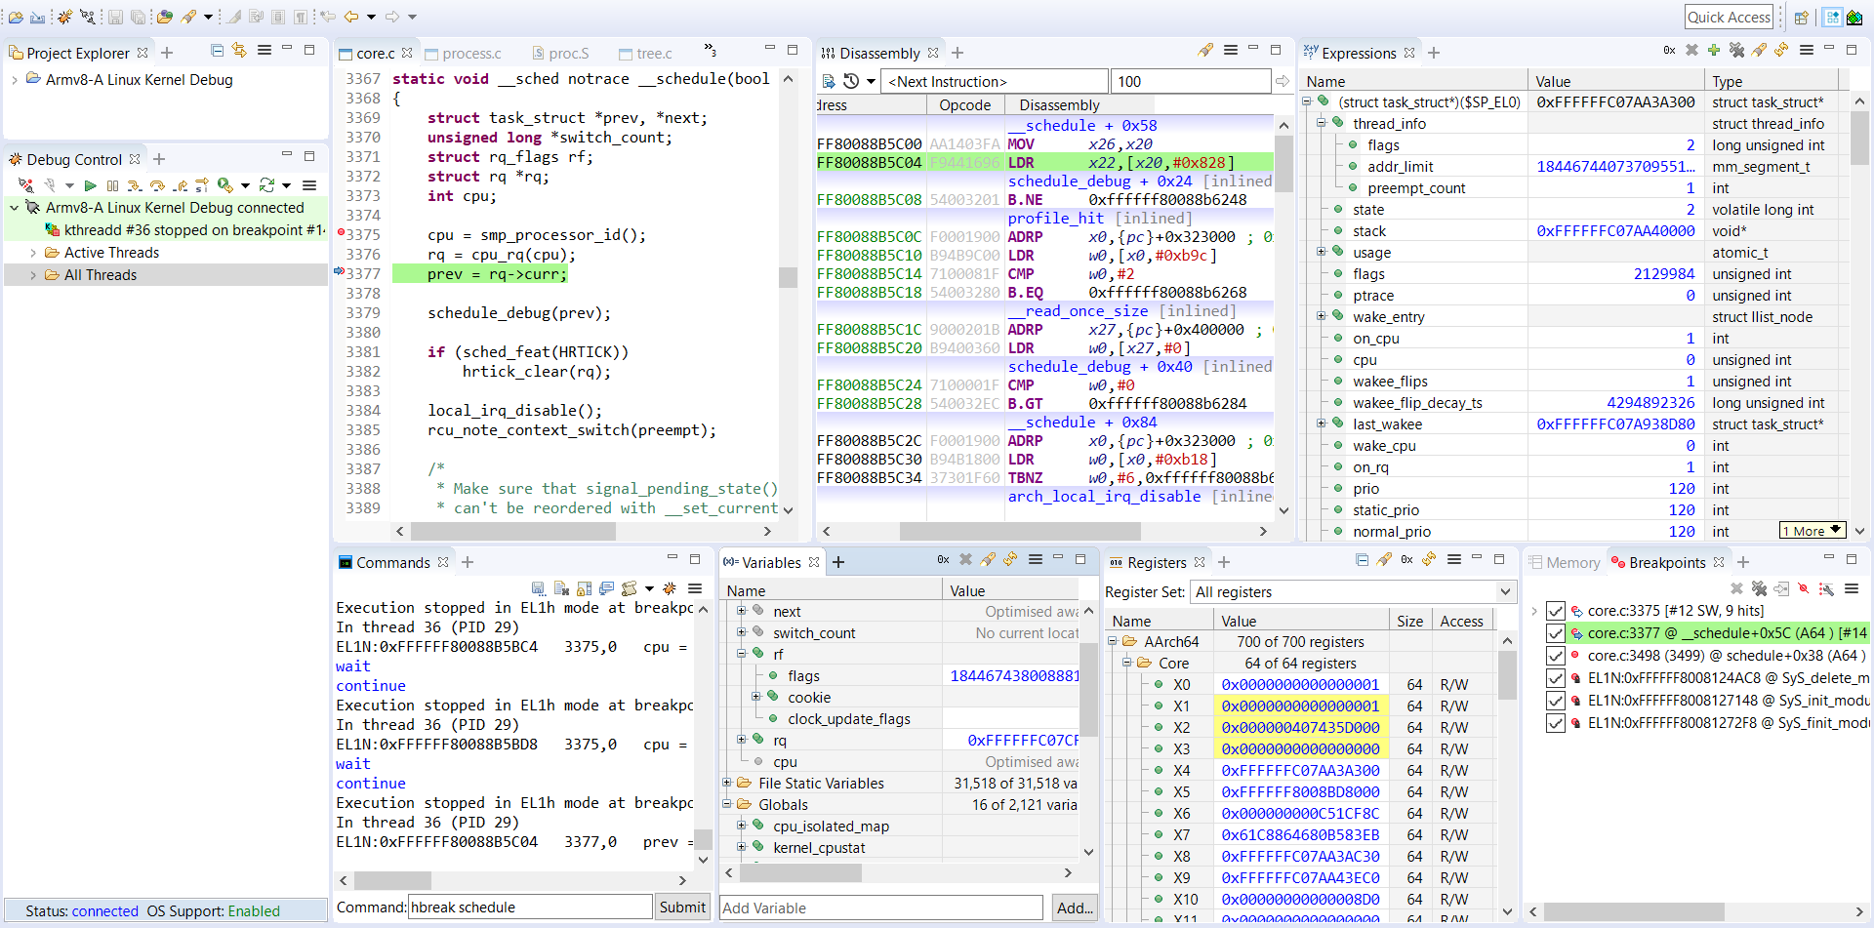Step over the current source line
The height and width of the screenshot is (928, 1874).
tap(158, 185)
